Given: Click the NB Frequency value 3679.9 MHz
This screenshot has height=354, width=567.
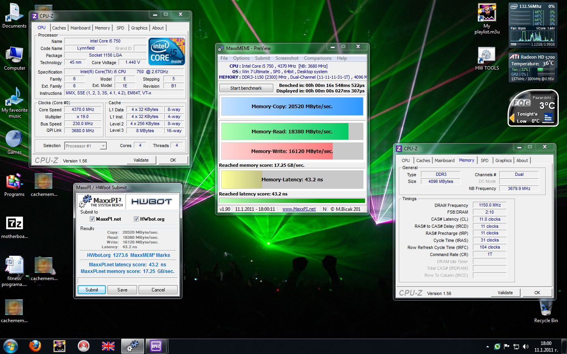Looking at the screenshot, I should [519, 188].
